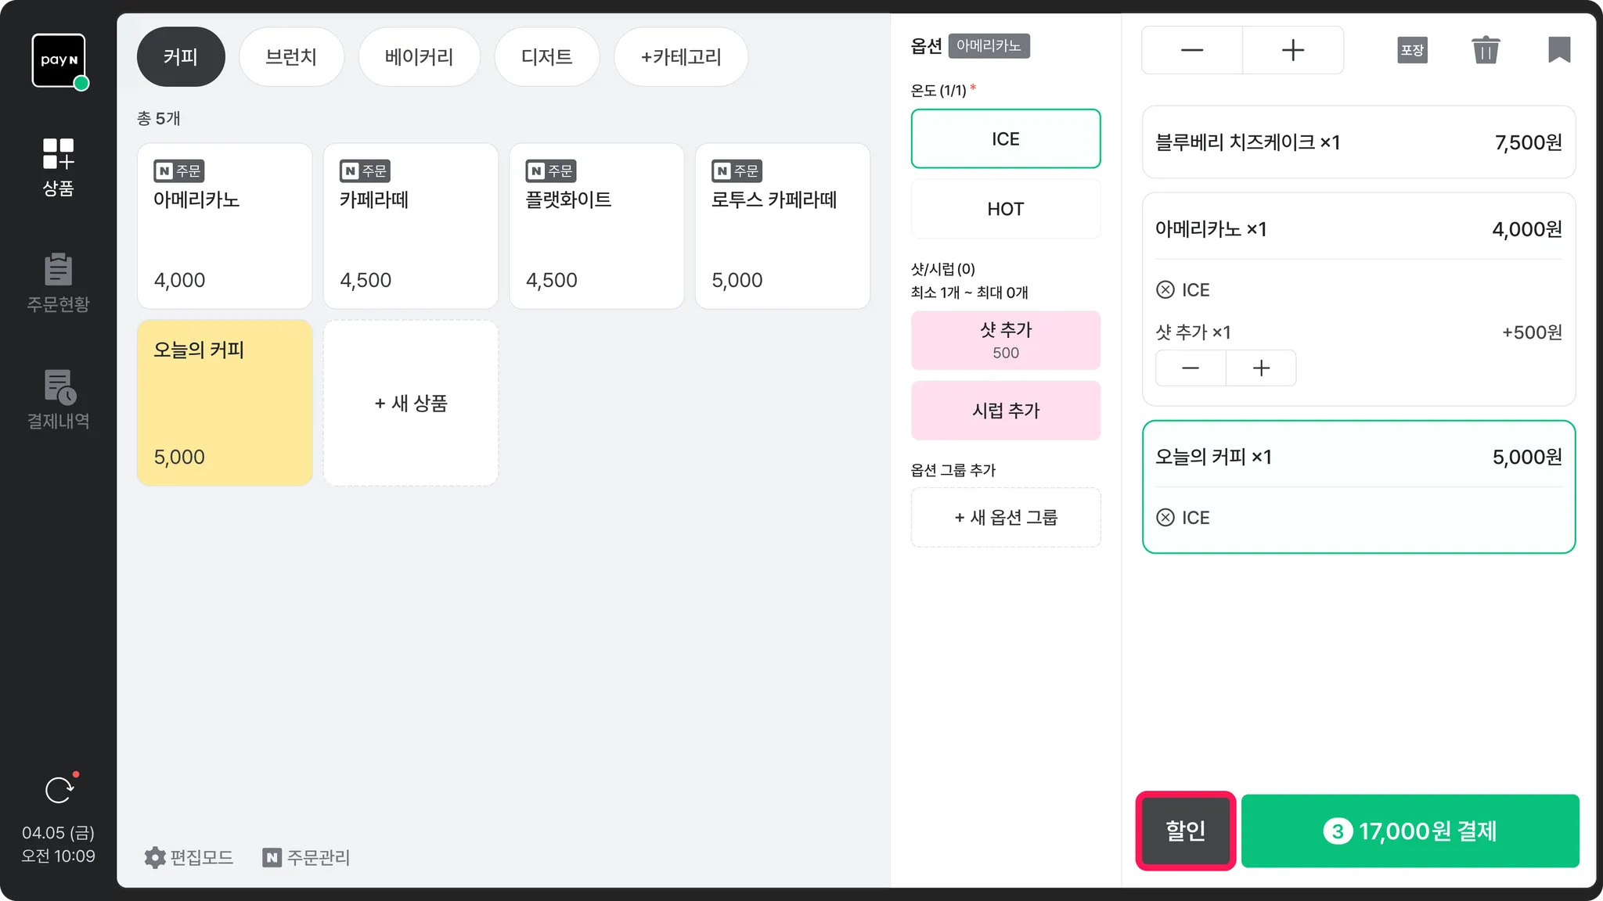Viewport: 1603px width, 901px height.
Task: Open 결제내역 payment history in sidebar
Action: (x=58, y=400)
